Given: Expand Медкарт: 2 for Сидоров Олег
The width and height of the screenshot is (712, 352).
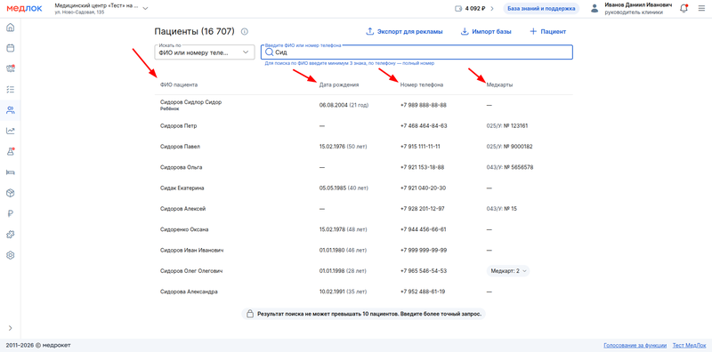Looking at the screenshot, I should (x=507, y=271).
